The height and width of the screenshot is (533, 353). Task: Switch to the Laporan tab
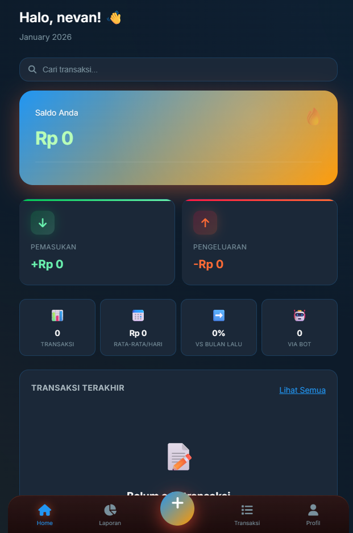click(x=110, y=514)
